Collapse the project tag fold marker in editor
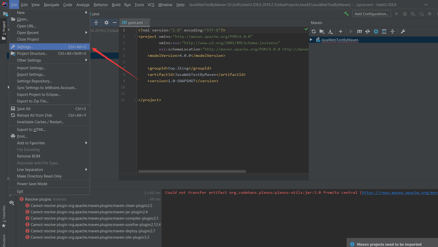Viewport: 438px width, 247px height. pos(136,37)
